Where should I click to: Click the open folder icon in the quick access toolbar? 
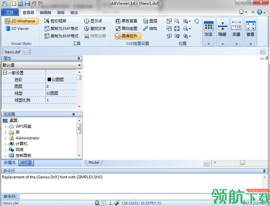coord(21,4)
